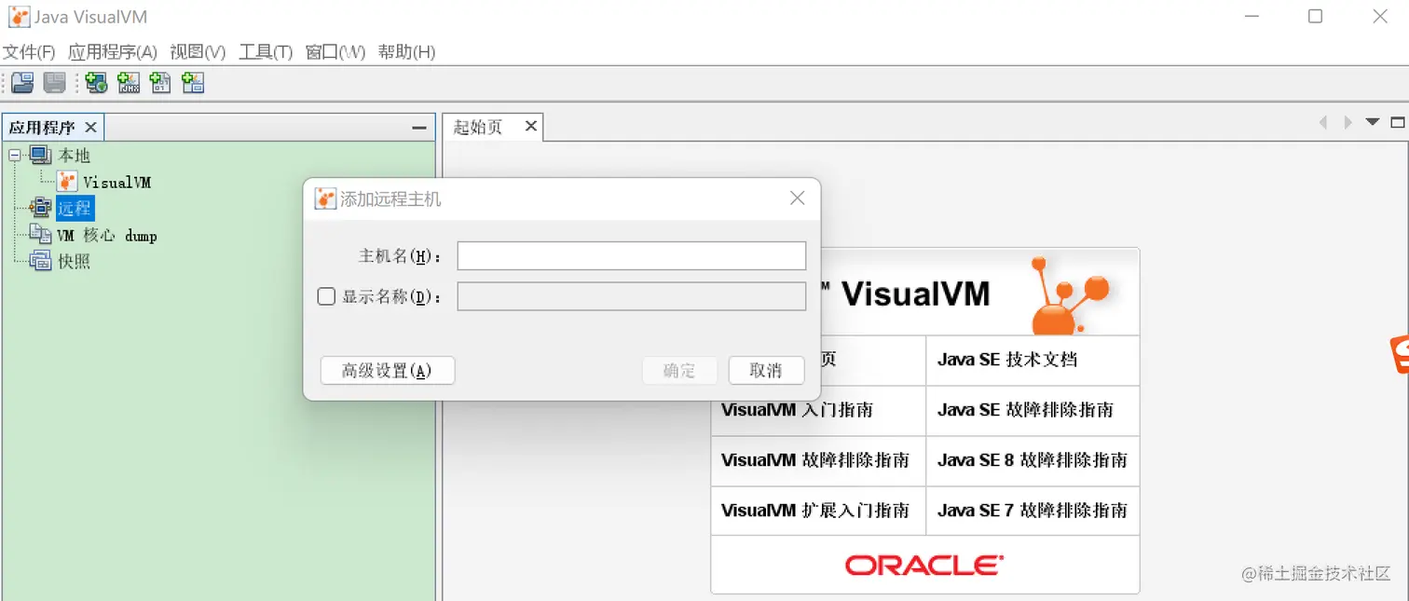Click the 确定 button
Screen dimensions: 1409x601
tap(679, 371)
